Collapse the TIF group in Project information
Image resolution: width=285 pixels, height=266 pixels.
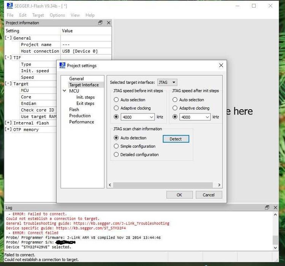[x=8, y=57]
